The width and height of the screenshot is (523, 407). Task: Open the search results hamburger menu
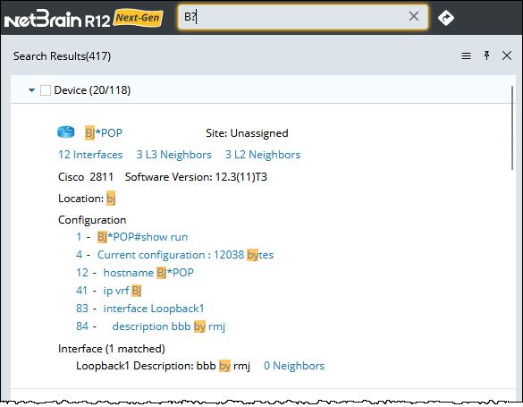tap(466, 56)
